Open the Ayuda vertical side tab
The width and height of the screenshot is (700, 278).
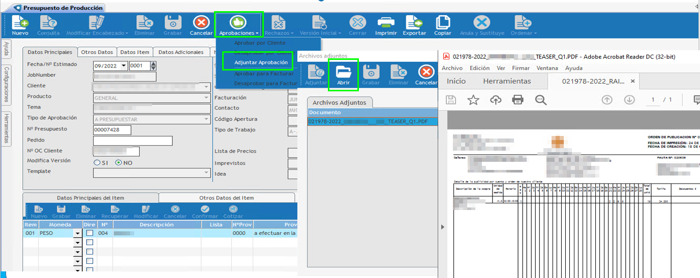pos(6,49)
